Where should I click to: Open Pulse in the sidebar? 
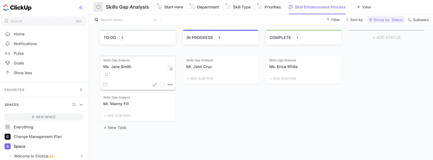click(19, 53)
